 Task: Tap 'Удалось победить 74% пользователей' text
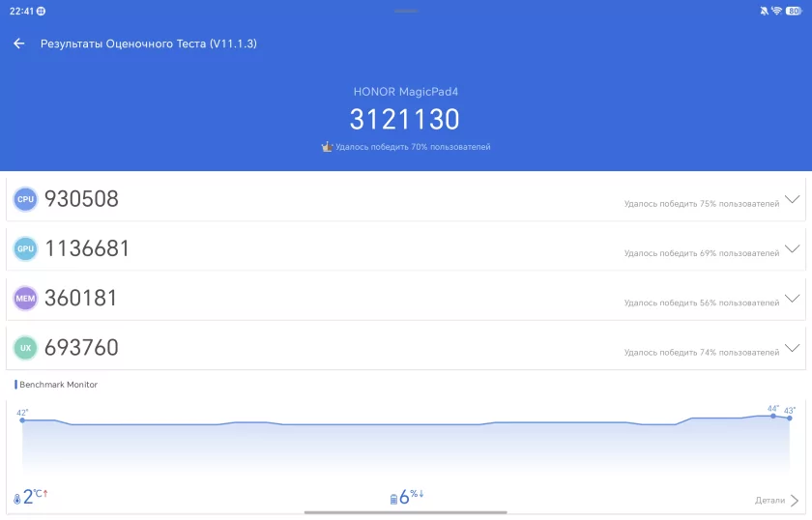(x=702, y=353)
